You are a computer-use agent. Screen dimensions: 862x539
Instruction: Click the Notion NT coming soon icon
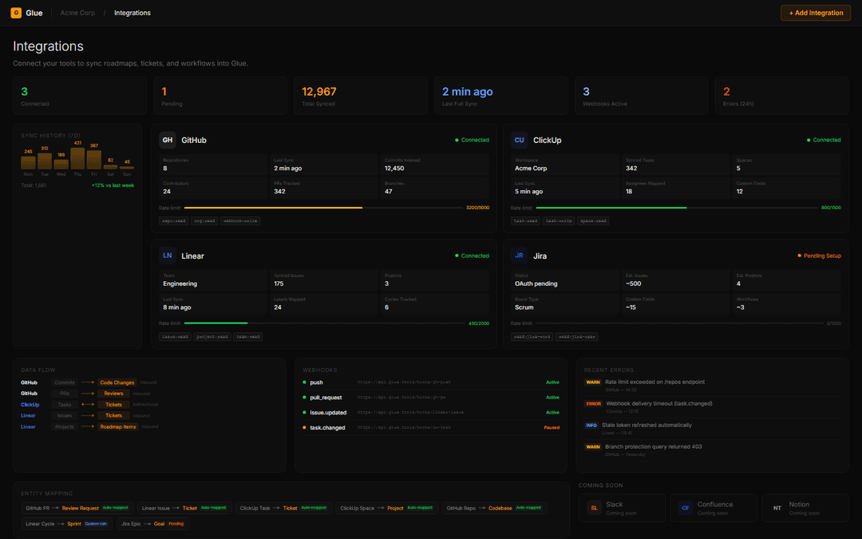pos(777,508)
